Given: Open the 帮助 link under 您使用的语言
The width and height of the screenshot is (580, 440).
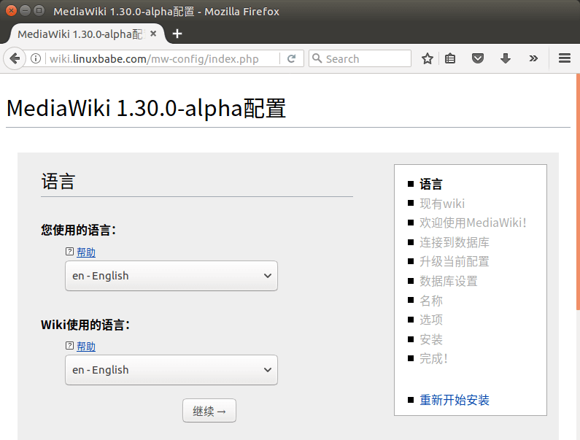Looking at the screenshot, I should click(x=86, y=252).
